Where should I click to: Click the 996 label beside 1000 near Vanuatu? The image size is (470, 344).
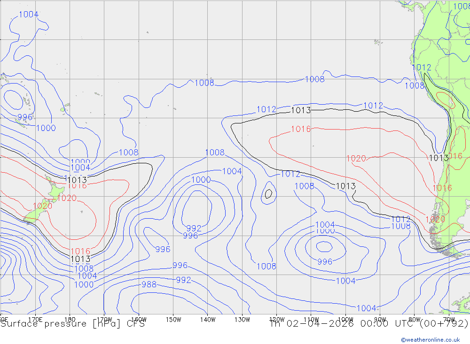tap(25, 117)
